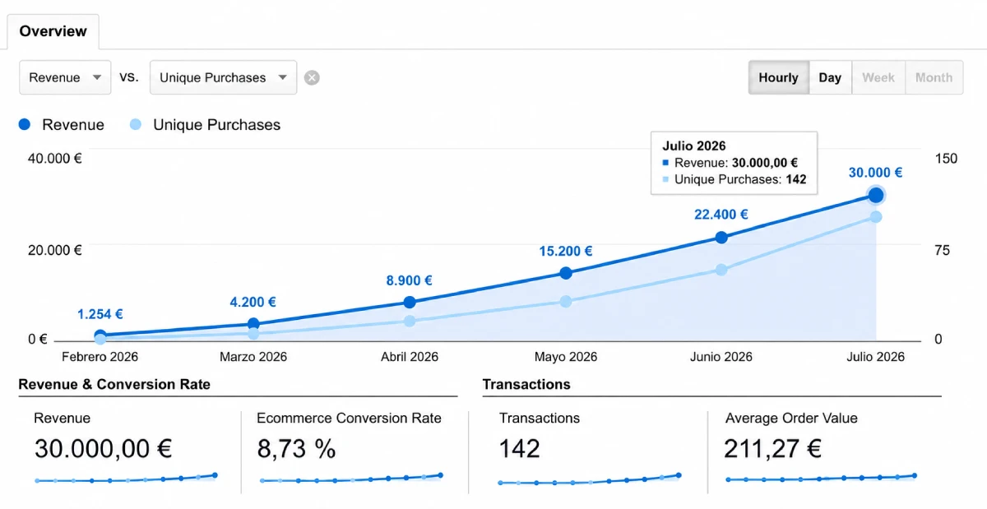Click the Ecommerce Conversion Rate metric label
This screenshot has height=509, width=987.
coord(349,419)
